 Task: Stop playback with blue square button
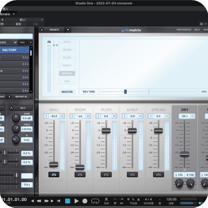click(67, 201)
